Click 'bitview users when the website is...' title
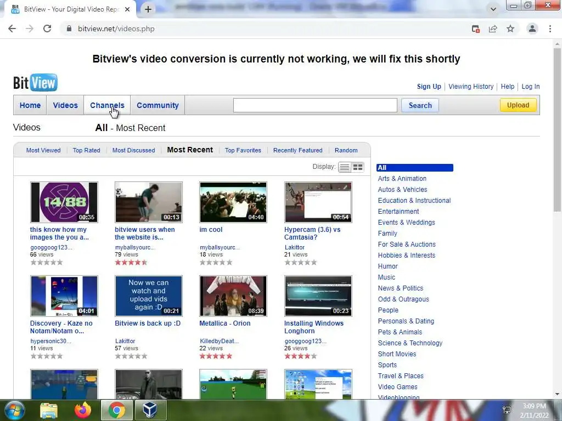The width and height of the screenshot is (562, 421). (x=145, y=234)
